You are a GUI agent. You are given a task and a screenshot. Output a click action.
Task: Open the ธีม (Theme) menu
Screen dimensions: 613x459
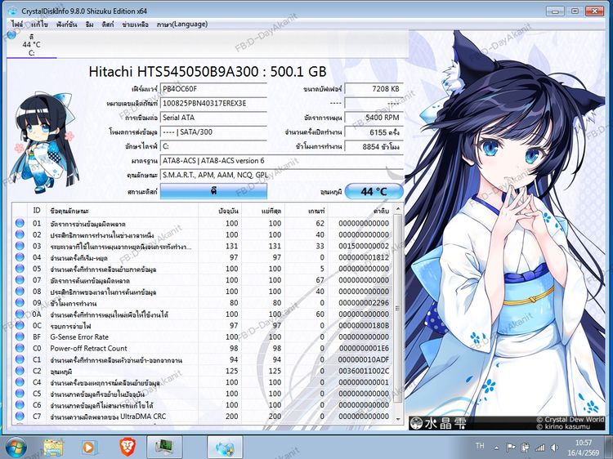pos(90,25)
